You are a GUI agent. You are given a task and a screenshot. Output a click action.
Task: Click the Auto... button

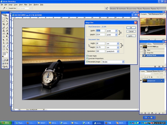pos(131,36)
